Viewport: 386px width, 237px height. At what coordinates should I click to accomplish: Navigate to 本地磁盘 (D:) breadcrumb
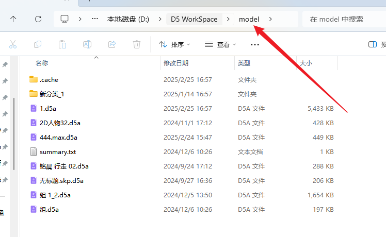[x=127, y=19]
